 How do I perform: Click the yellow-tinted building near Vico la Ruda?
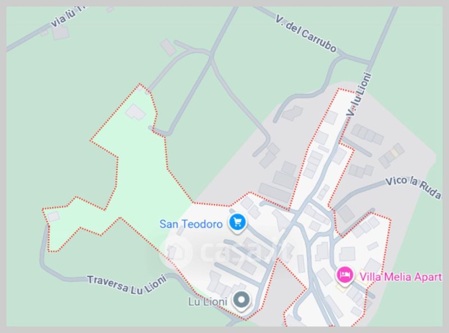pyautogui.click(x=396, y=152)
